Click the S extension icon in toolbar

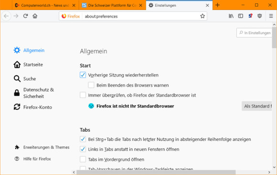(250, 16)
